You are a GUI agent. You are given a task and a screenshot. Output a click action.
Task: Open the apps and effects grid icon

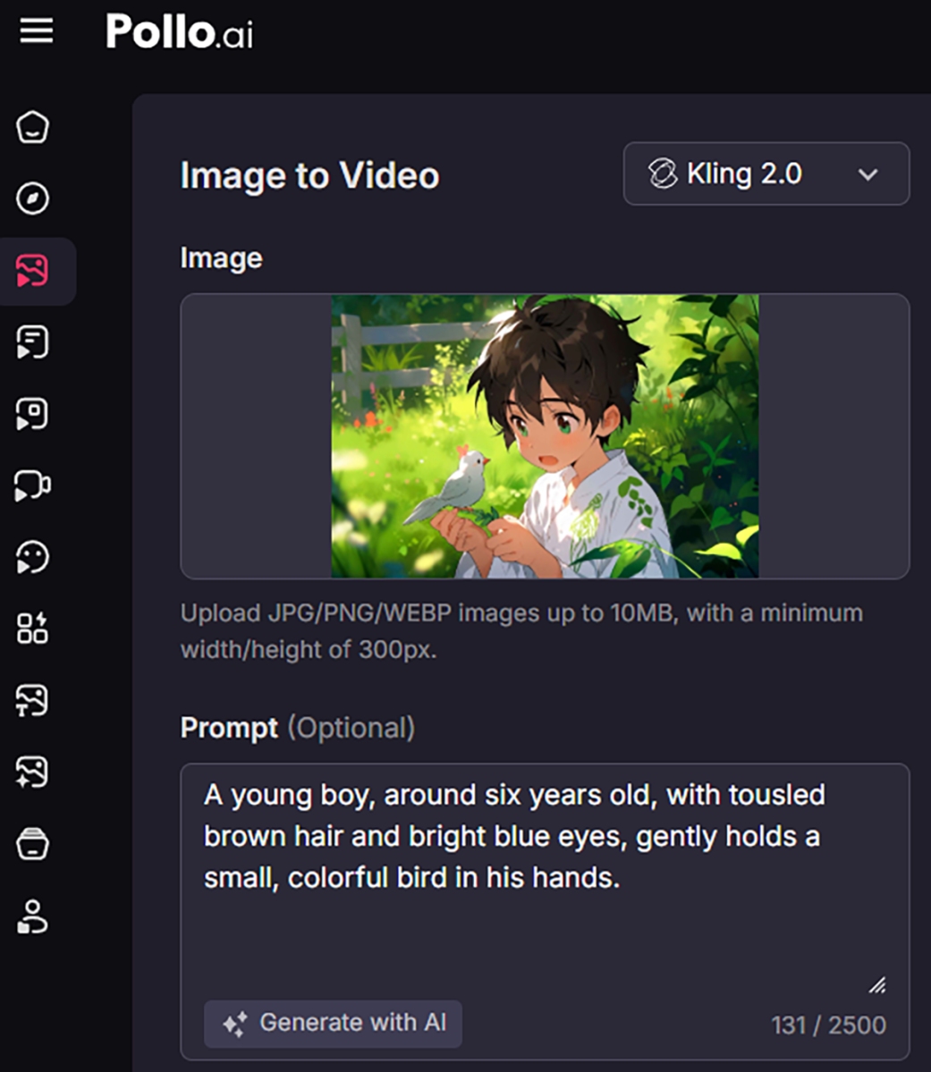(x=33, y=629)
